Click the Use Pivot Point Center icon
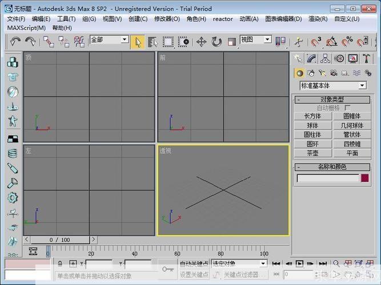The width and height of the screenshot is (381, 285). (x=280, y=42)
